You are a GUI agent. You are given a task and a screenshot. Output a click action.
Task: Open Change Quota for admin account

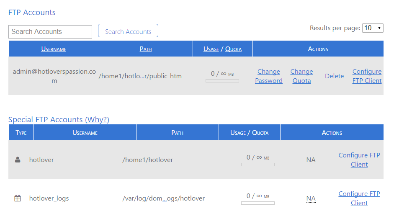302,76
